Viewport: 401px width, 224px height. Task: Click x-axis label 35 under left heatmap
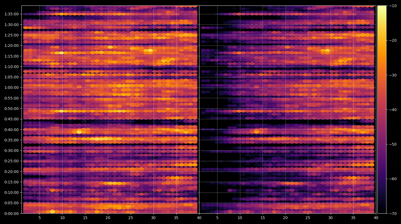point(176,218)
